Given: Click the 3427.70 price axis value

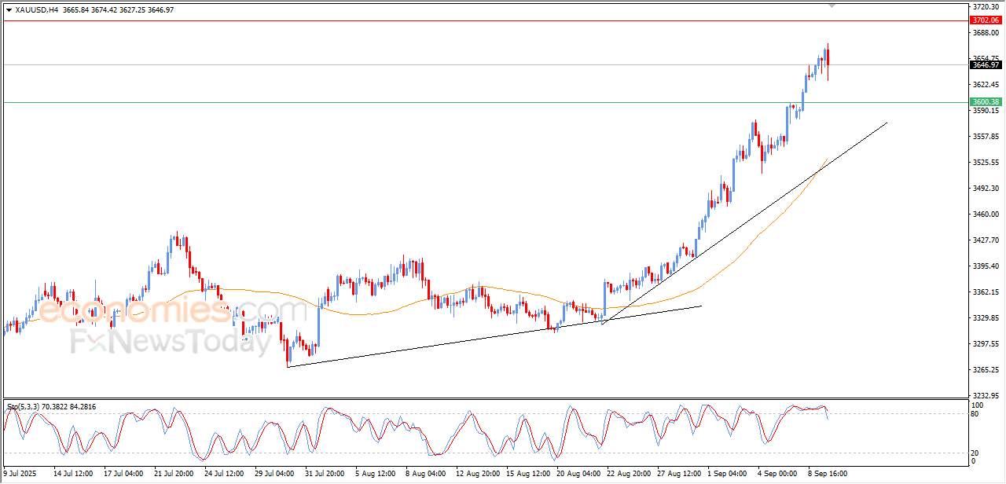Looking at the screenshot, I should coord(986,240).
